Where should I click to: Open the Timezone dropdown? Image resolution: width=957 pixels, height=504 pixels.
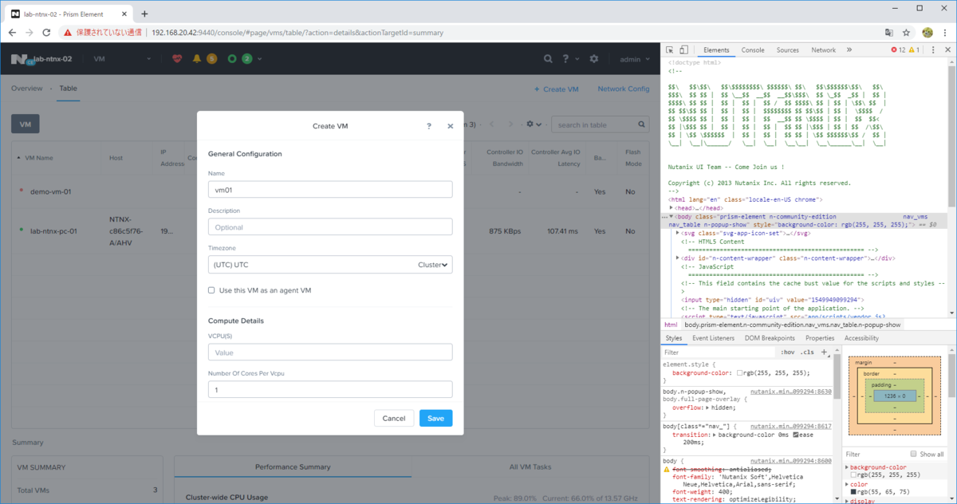coord(330,264)
